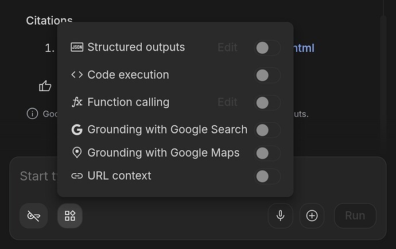This screenshot has height=249, width=396.
Task: Click the Code execution brackets icon
Action: [77, 75]
